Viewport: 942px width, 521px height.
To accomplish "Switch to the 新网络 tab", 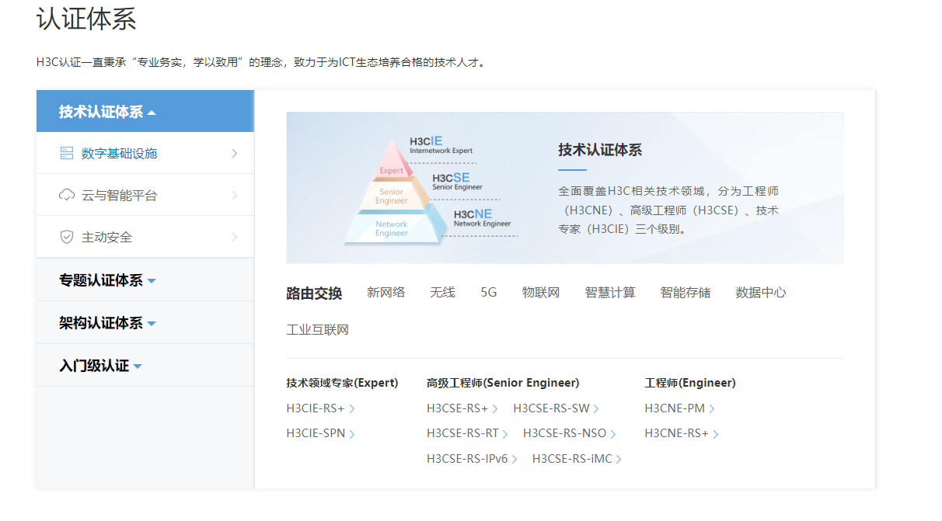I will click(386, 292).
